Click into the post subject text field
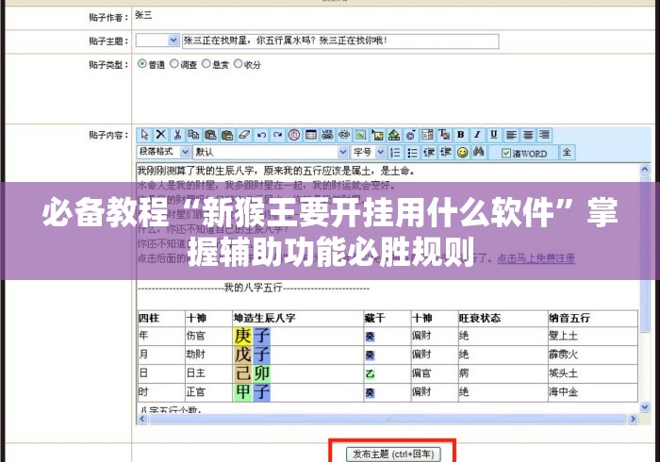This screenshot has width=660, height=462. (340, 41)
